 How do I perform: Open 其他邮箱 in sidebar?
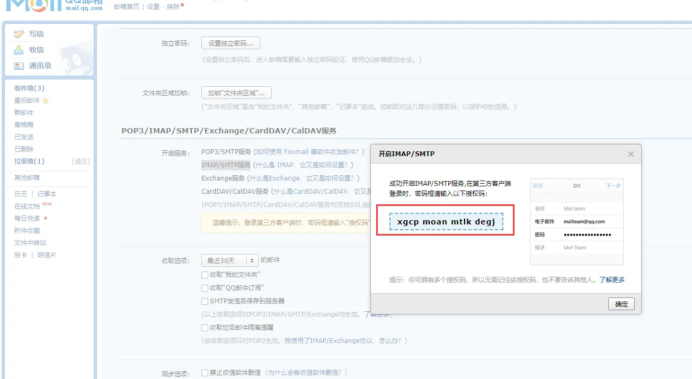pyautogui.click(x=27, y=178)
